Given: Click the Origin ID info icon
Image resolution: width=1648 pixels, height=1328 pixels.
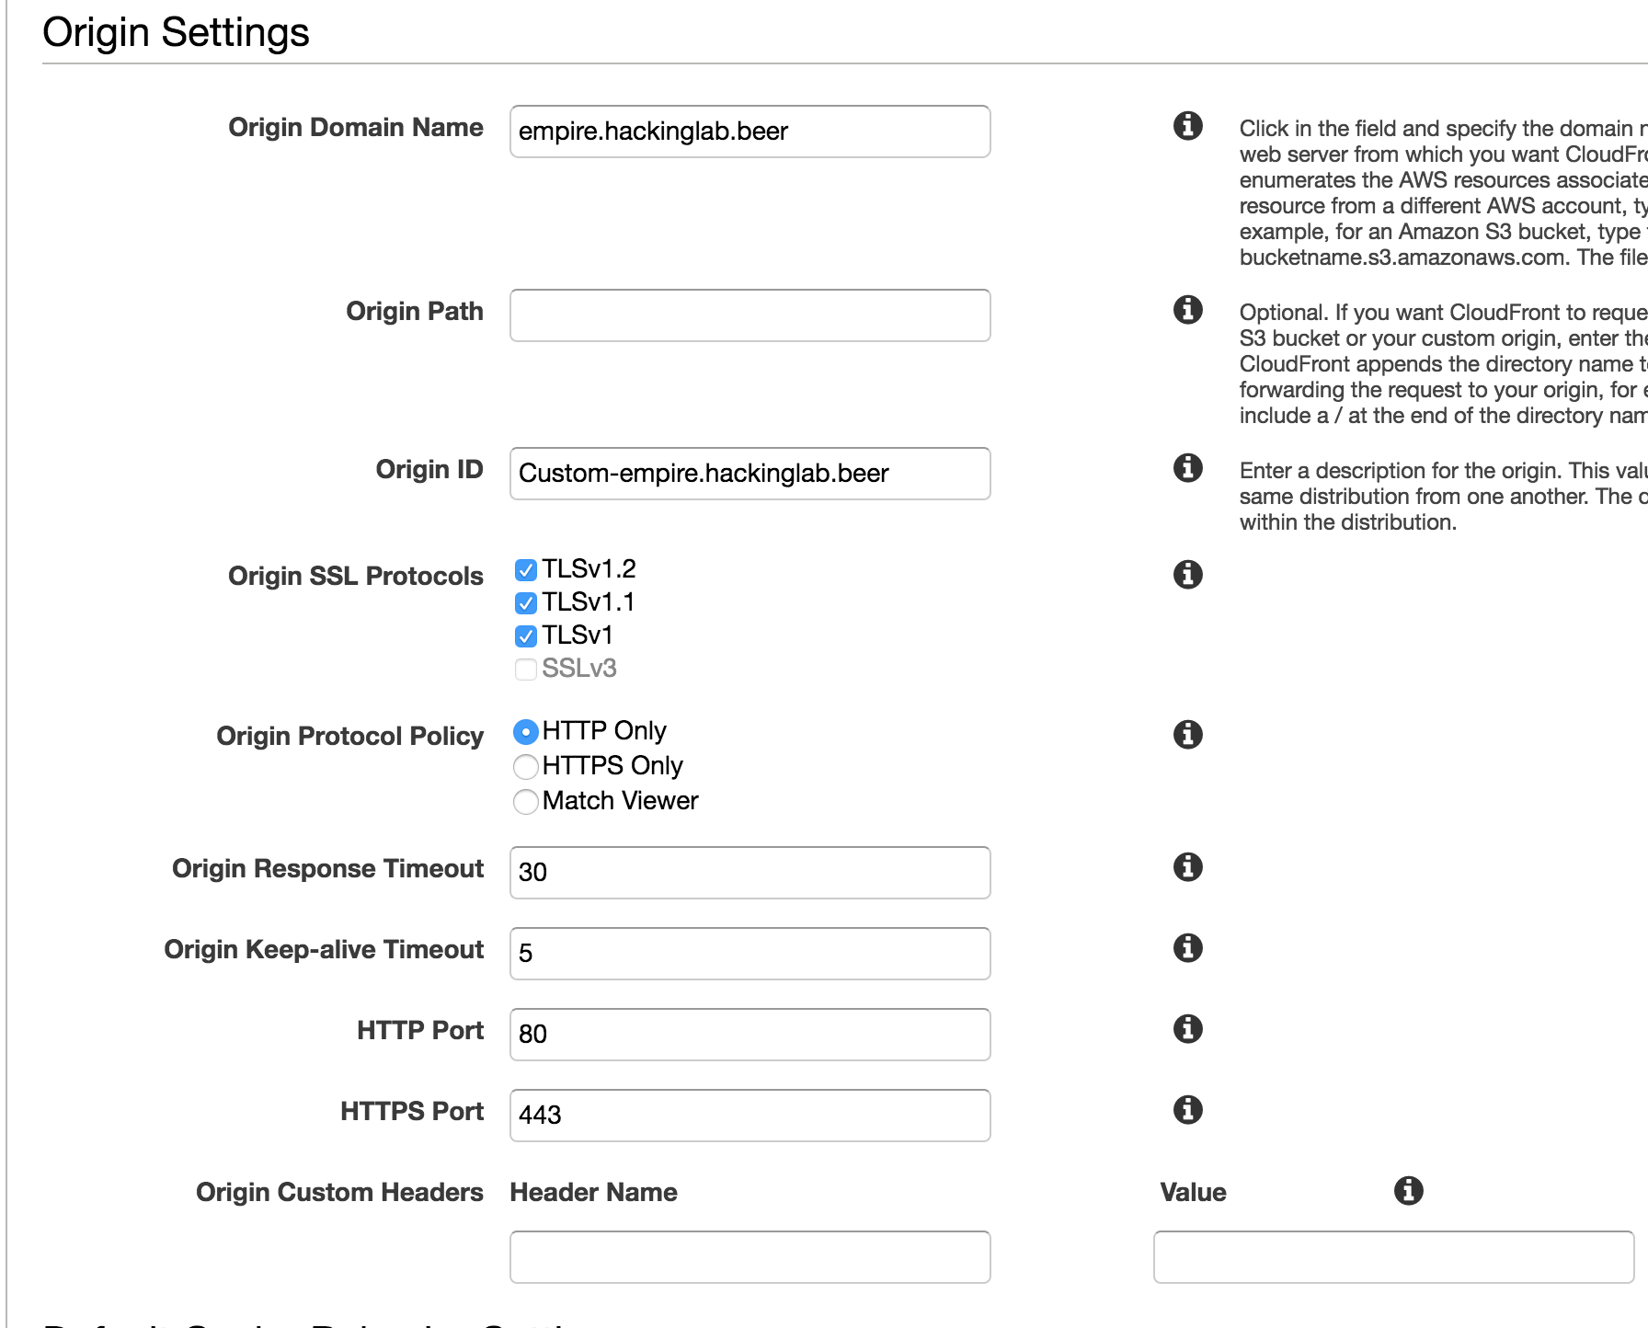Looking at the screenshot, I should coord(1187,469).
